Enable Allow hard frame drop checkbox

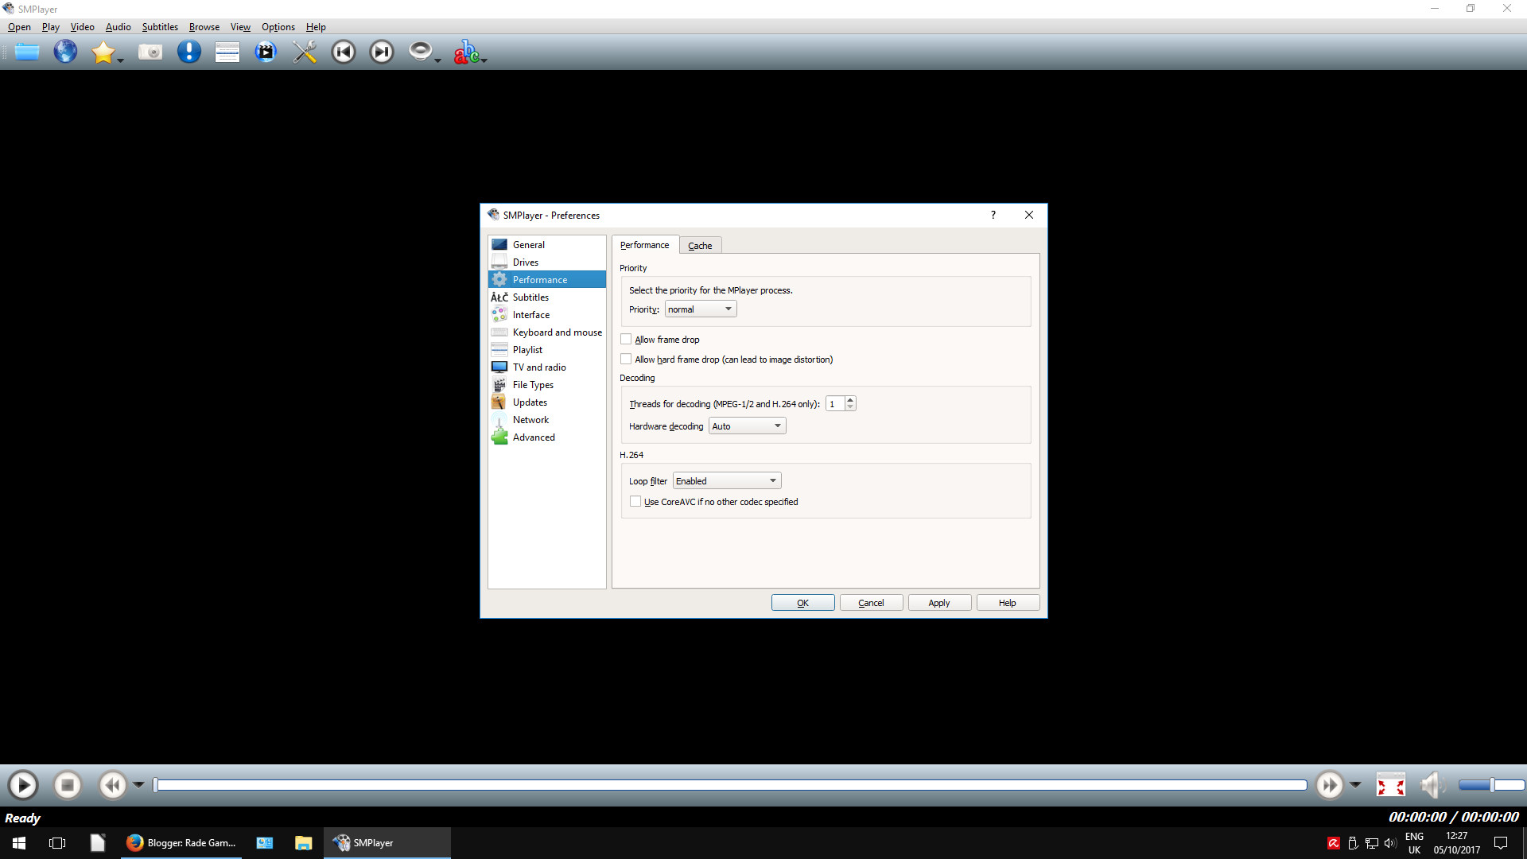coord(626,360)
